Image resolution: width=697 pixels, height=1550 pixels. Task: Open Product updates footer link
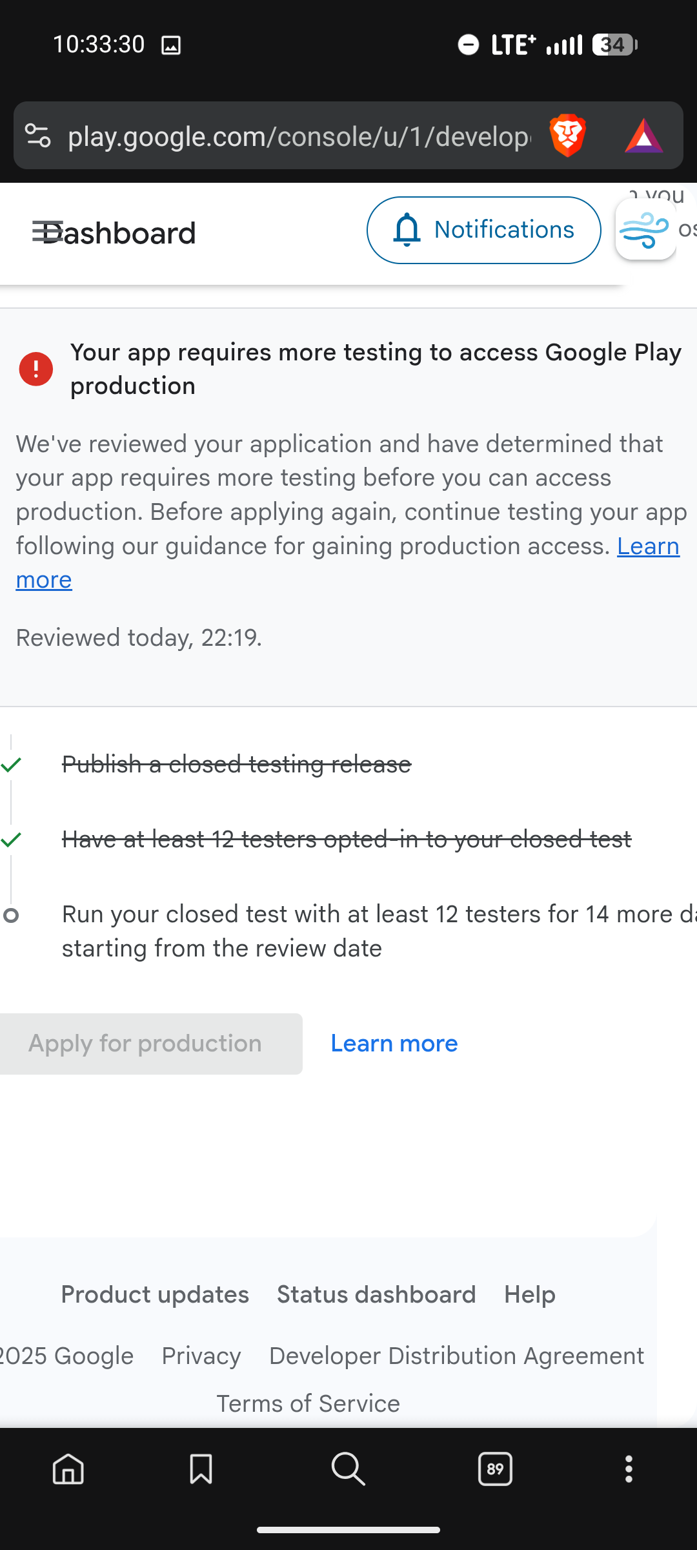click(x=155, y=1295)
